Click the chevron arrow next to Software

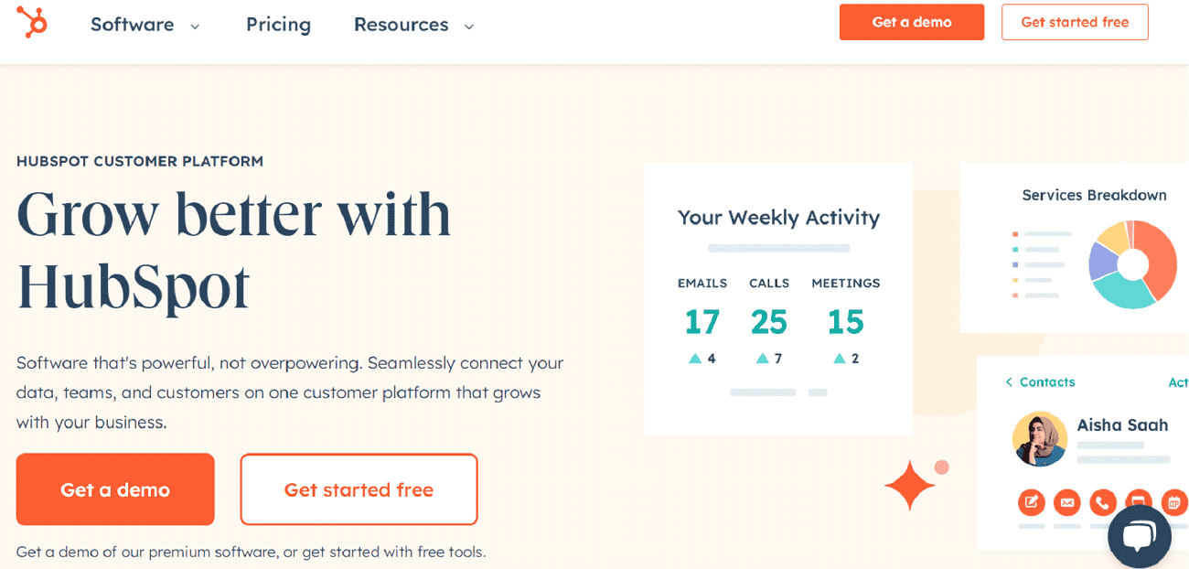click(x=195, y=27)
